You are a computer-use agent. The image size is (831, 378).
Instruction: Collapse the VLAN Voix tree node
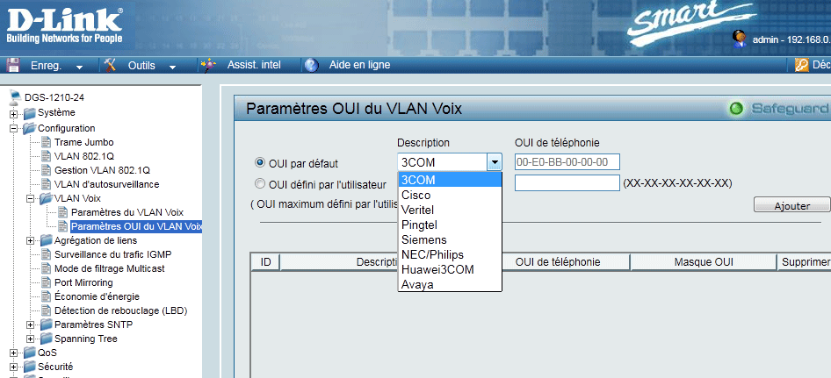[x=31, y=199]
